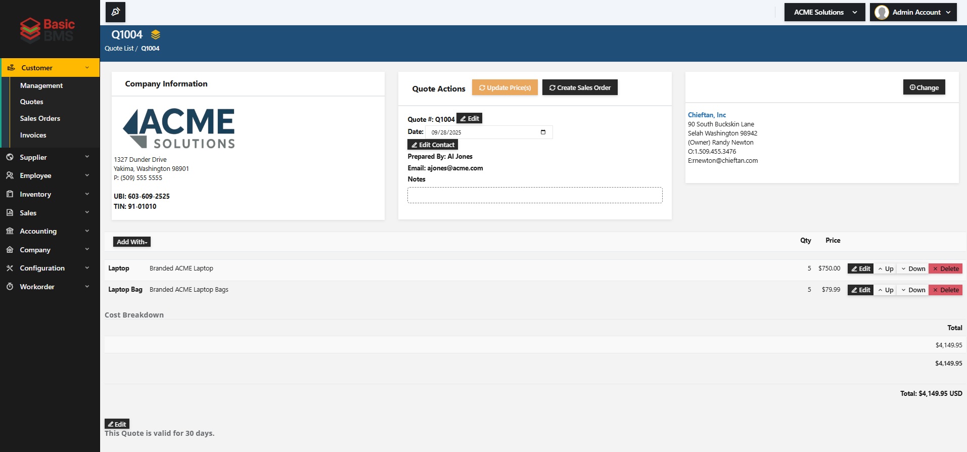Delete the Laptop Bag line item
The height and width of the screenshot is (452, 967).
[945, 290]
